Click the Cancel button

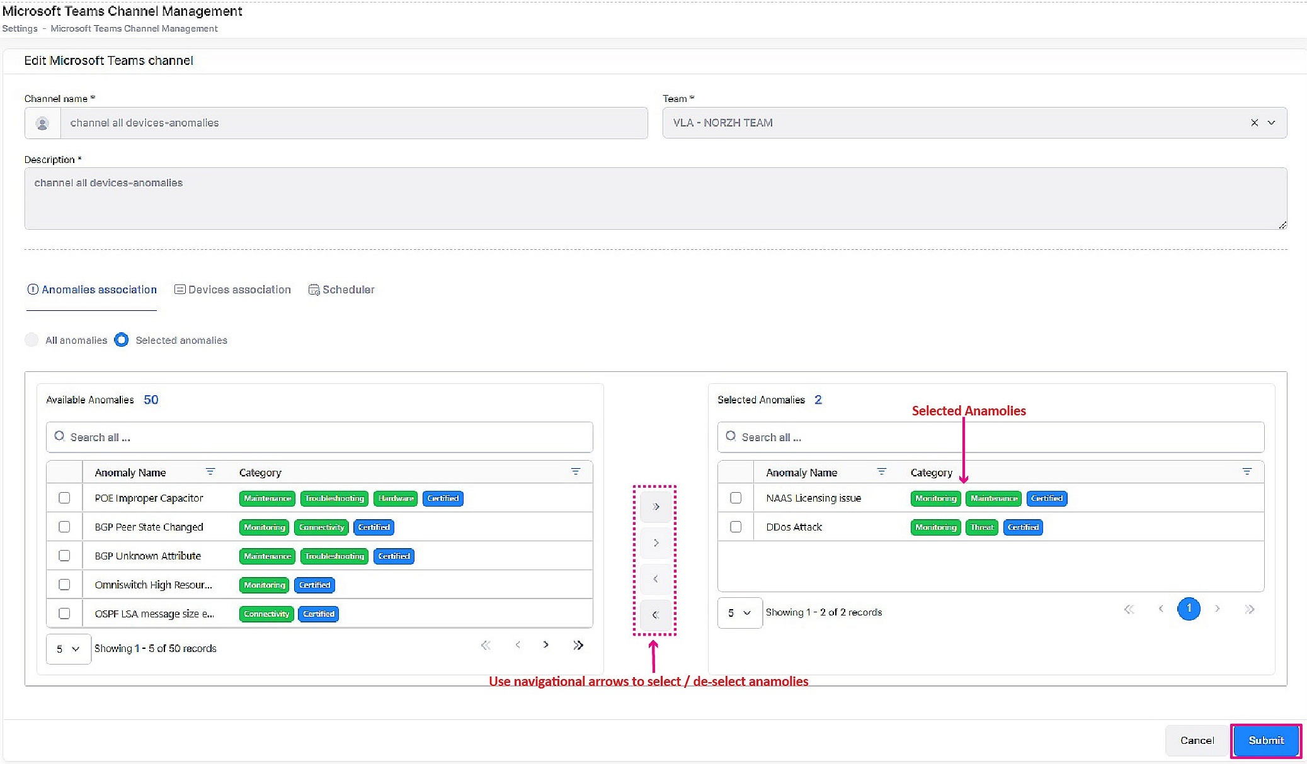1197,740
